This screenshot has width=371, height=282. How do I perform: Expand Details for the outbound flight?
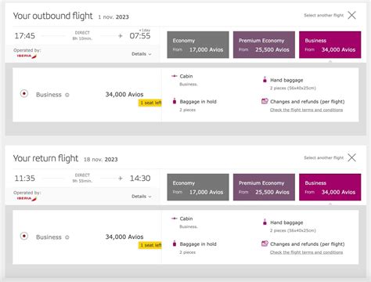(142, 54)
